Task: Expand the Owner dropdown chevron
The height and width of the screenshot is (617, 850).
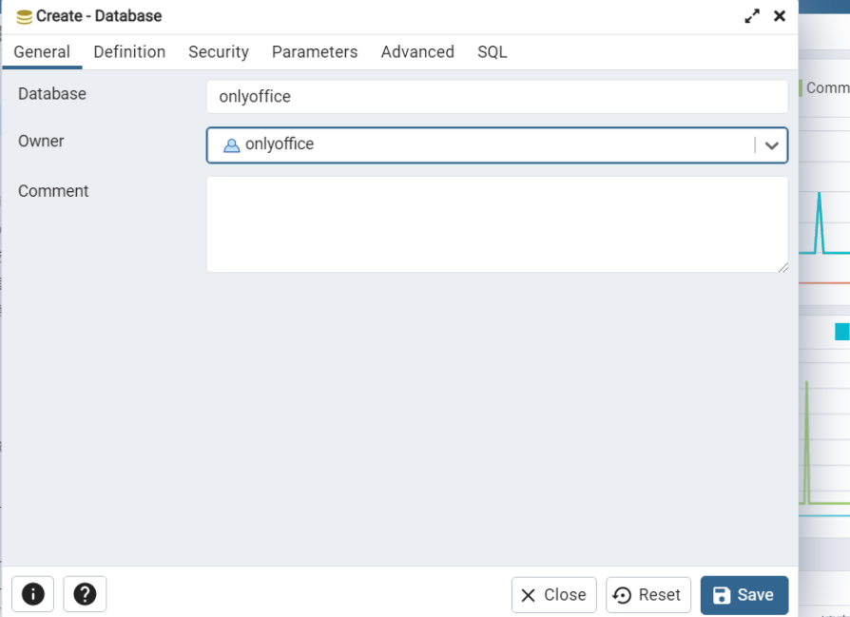Action: (x=771, y=145)
